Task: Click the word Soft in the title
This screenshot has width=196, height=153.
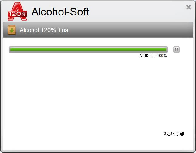Action: pyautogui.click(x=79, y=12)
